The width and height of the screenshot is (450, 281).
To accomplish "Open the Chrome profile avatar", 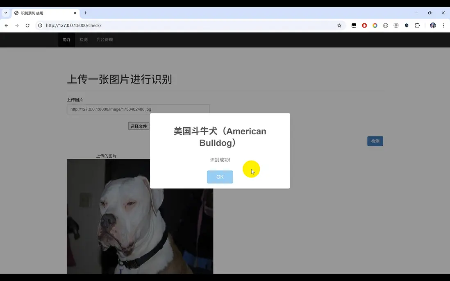I will tap(433, 25).
